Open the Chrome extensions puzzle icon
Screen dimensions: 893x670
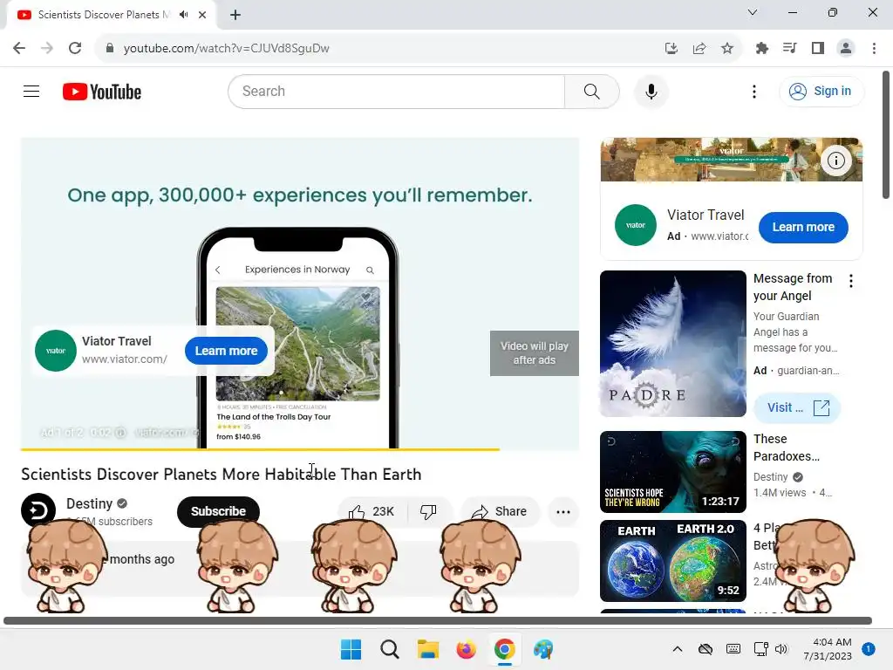coord(762,48)
